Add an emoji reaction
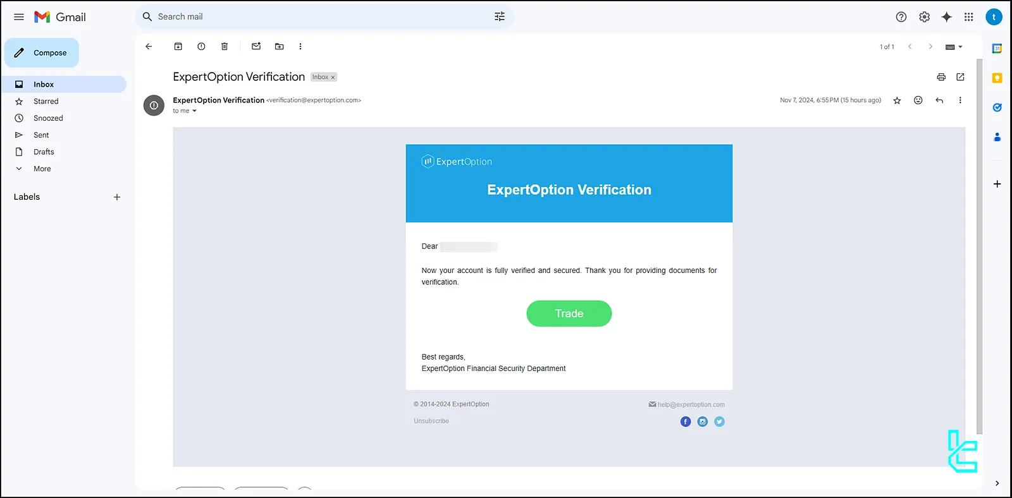This screenshot has height=498, width=1012. pos(918,100)
